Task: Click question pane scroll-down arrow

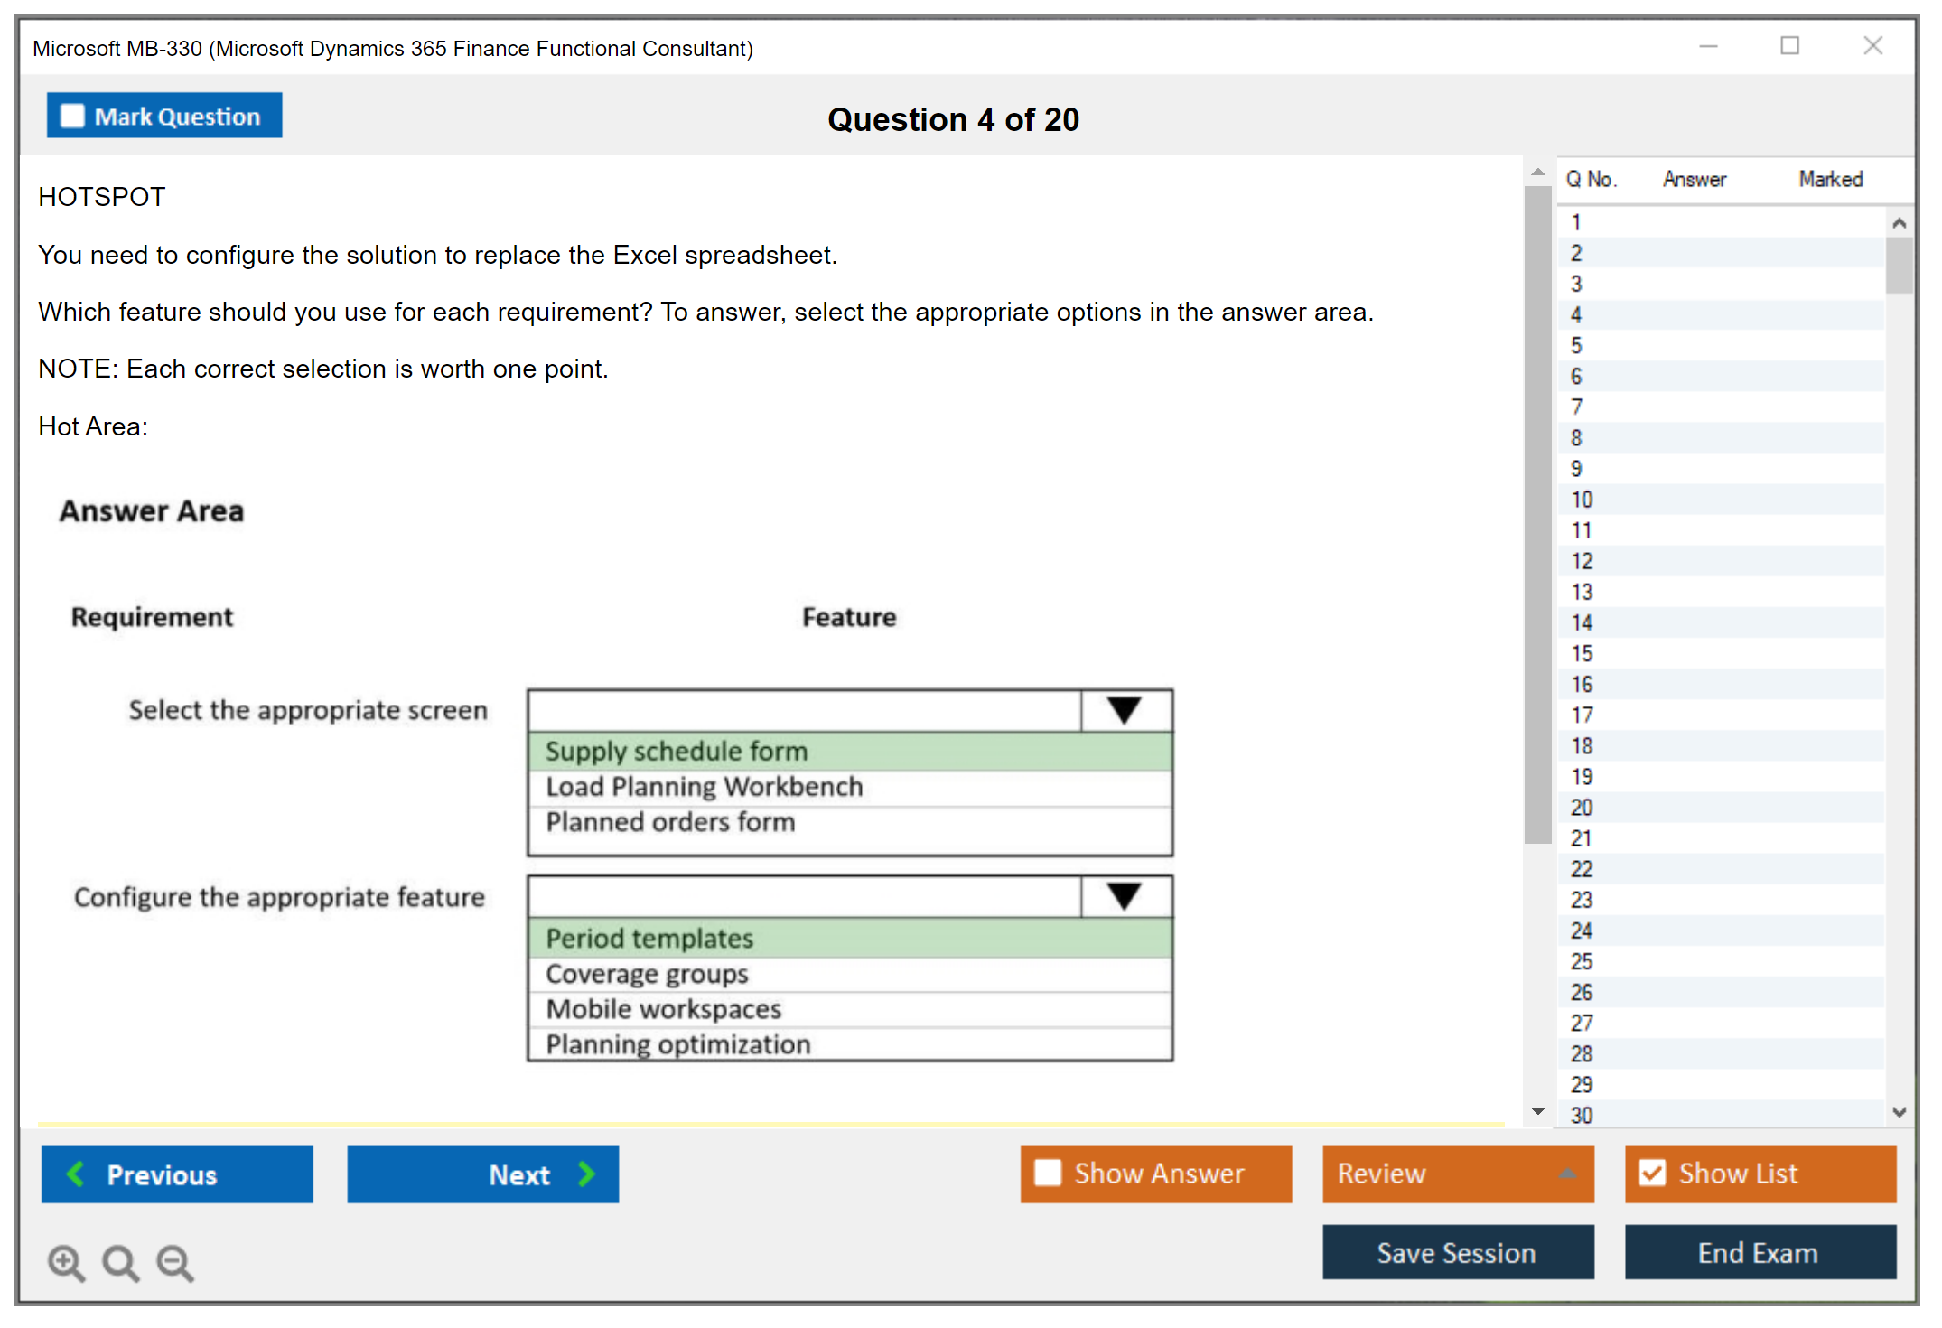Action: [1538, 1110]
